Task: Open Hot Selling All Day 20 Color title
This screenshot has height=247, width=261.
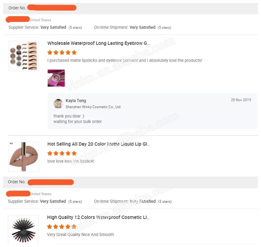Action: pyautogui.click(x=98, y=144)
